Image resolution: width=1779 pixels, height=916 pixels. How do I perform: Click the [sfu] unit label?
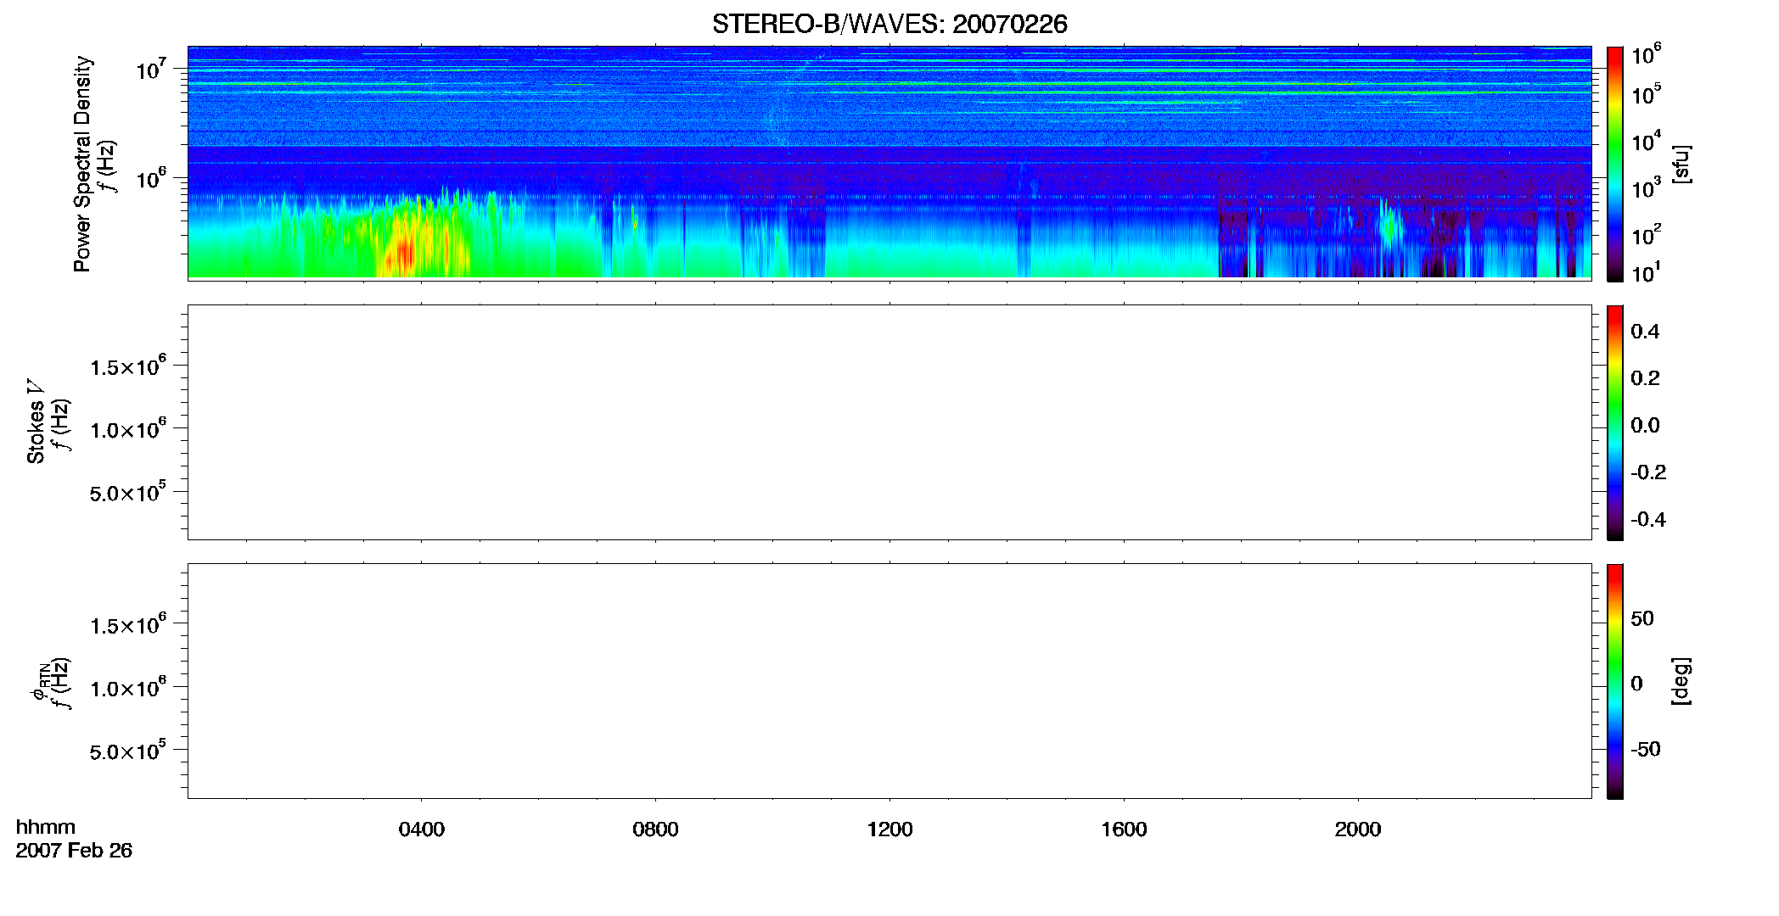coord(1681,164)
